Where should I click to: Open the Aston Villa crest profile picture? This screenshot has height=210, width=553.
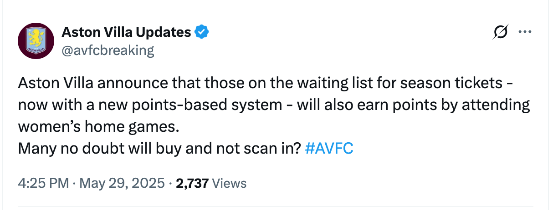36,41
